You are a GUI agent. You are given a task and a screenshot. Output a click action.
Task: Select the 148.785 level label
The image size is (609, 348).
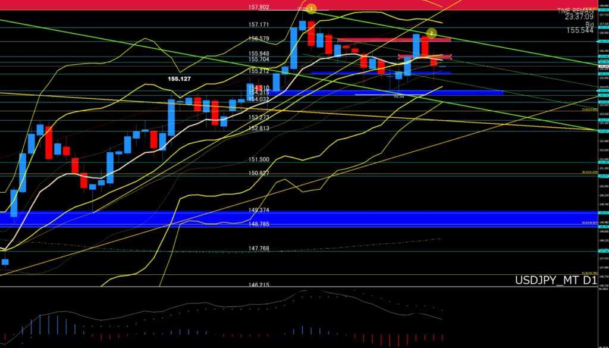[x=259, y=225]
